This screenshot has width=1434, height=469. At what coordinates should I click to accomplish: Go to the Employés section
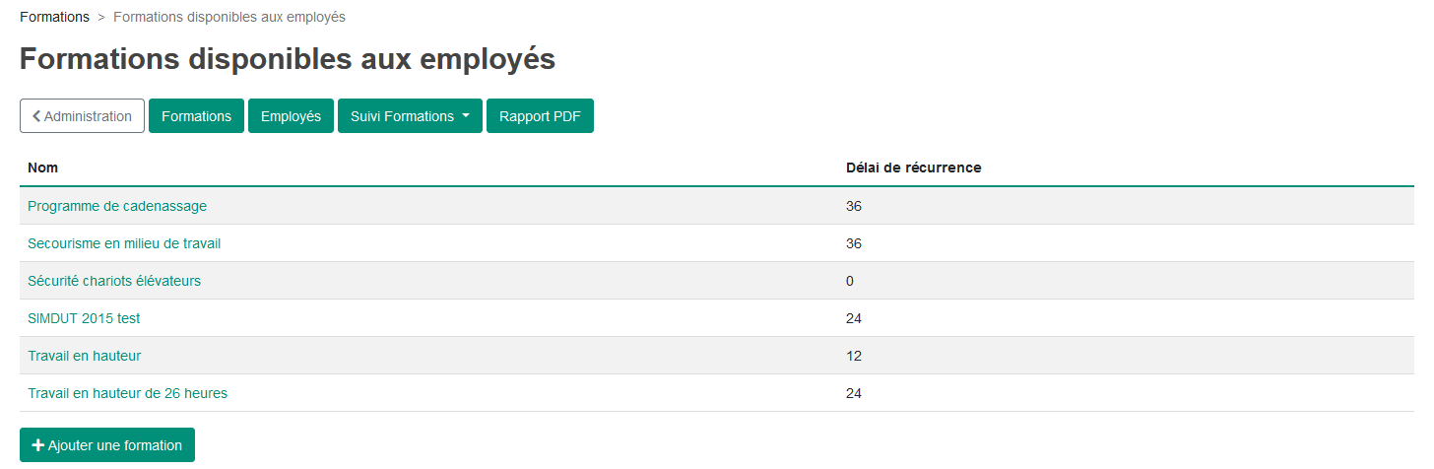[291, 116]
